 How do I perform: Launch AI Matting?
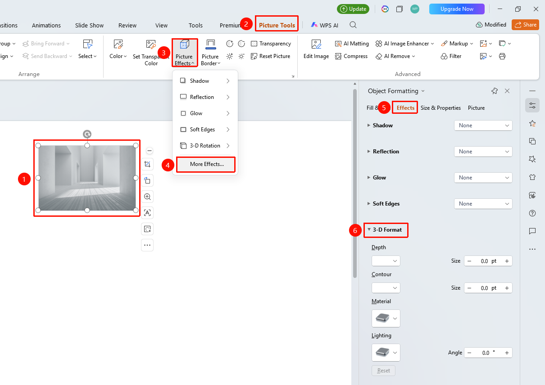tap(352, 44)
